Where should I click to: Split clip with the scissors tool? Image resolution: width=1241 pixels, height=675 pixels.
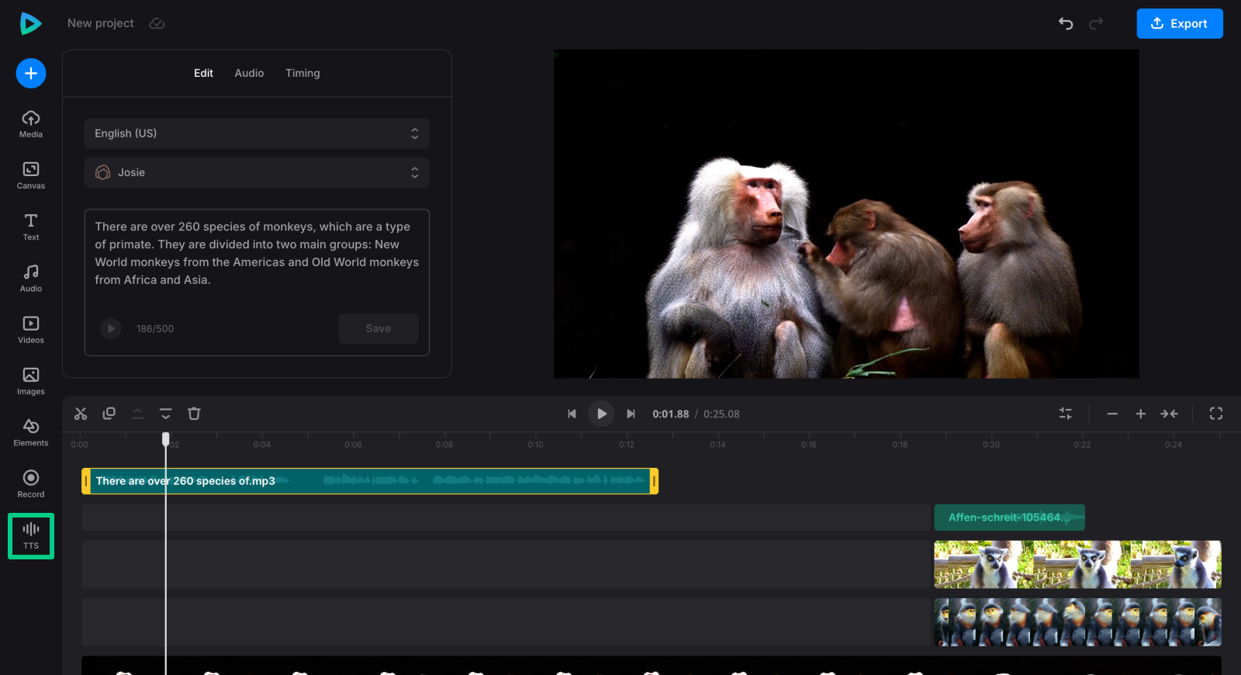81,414
